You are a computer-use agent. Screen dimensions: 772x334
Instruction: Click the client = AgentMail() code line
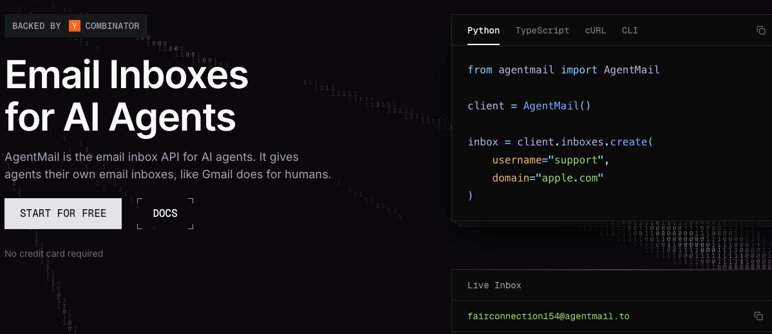(x=529, y=106)
